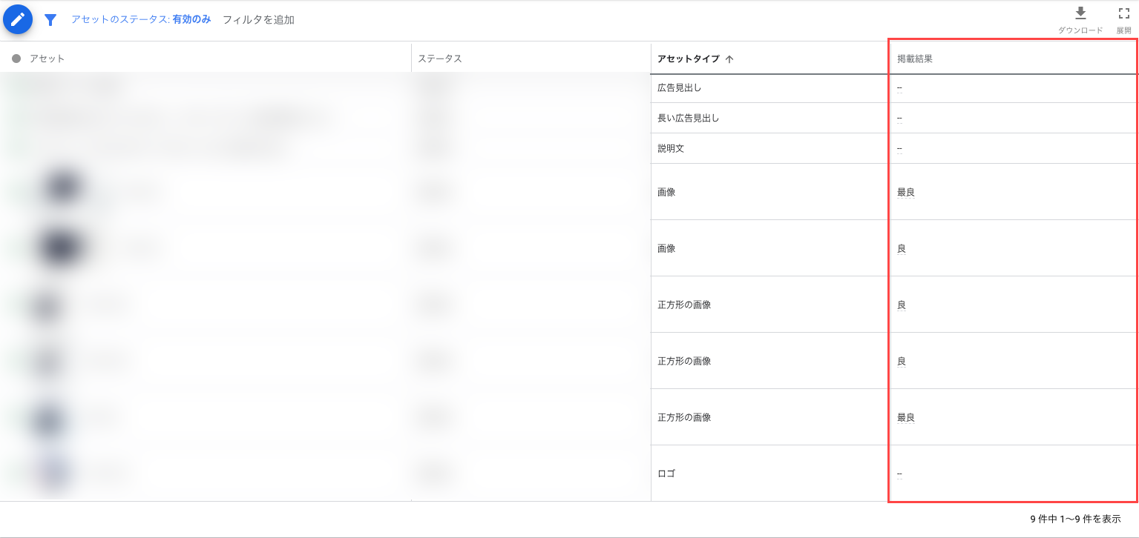Click 最良 rating in first 画像 row

point(905,192)
